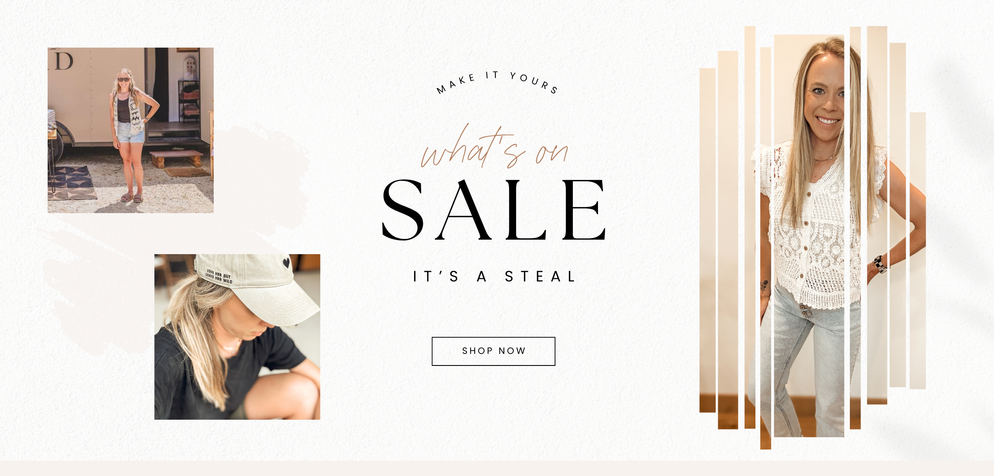
Task: Select the striped lace-top model photo
Action: 813,238
